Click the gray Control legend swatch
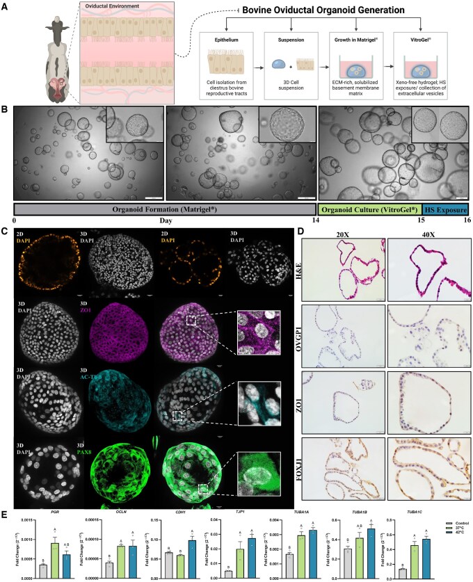Viewport: 473px width, 582px height. [449, 523]
